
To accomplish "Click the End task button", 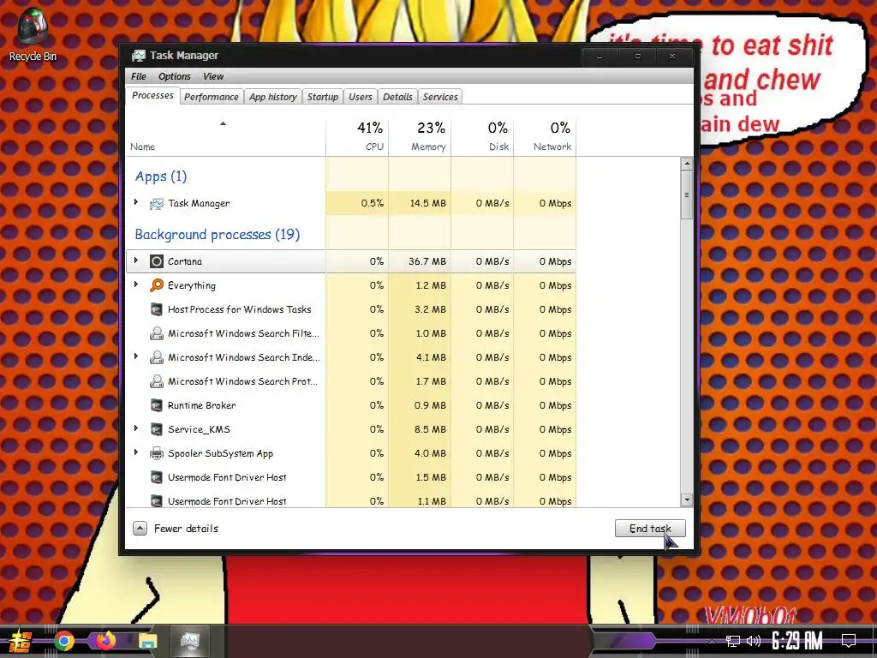I will 650,528.
